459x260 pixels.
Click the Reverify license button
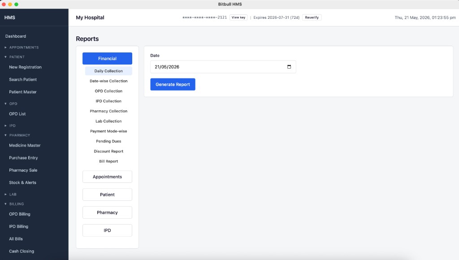tap(312, 17)
